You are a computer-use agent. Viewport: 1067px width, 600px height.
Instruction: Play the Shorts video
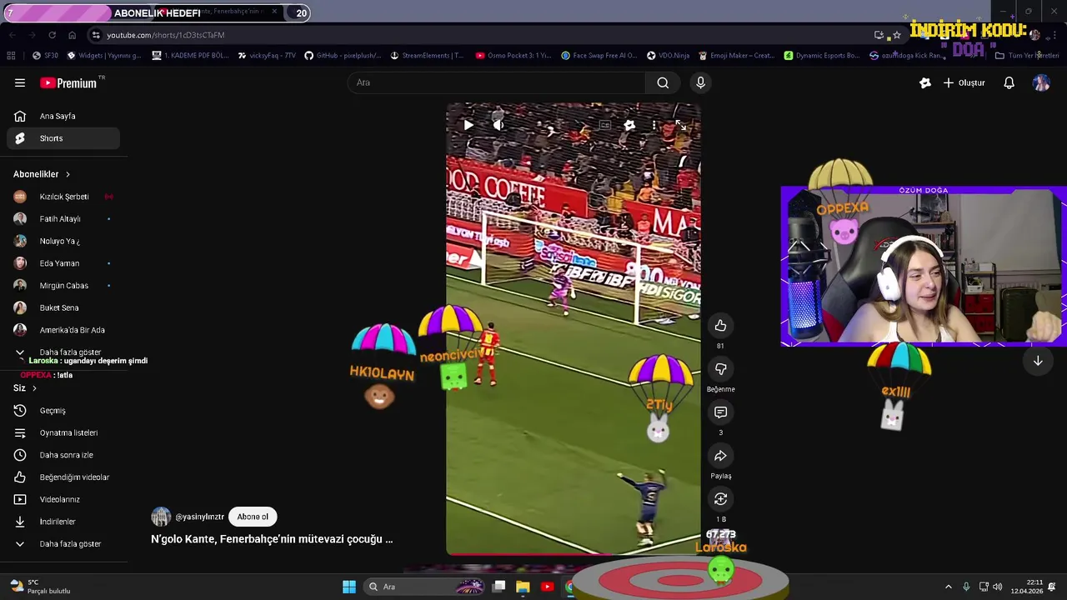(468, 125)
